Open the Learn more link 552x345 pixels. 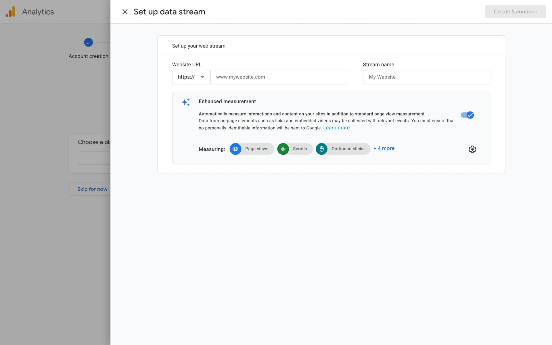coord(336,128)
